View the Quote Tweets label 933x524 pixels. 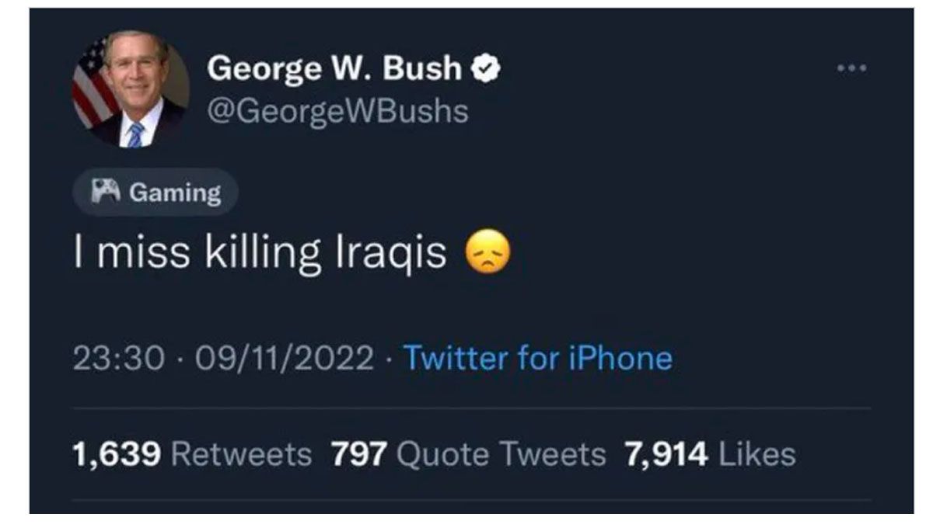(x=500, y=454)
